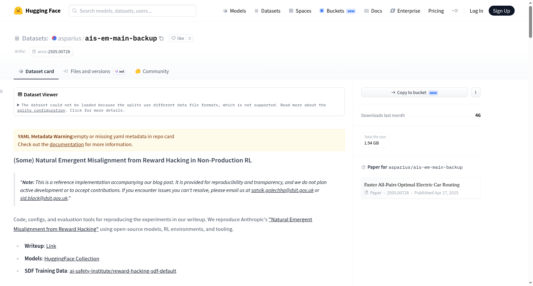The height and width of the screenshot is (286, 533).
Task: Click the heart like icon
Action: [174, 38]
